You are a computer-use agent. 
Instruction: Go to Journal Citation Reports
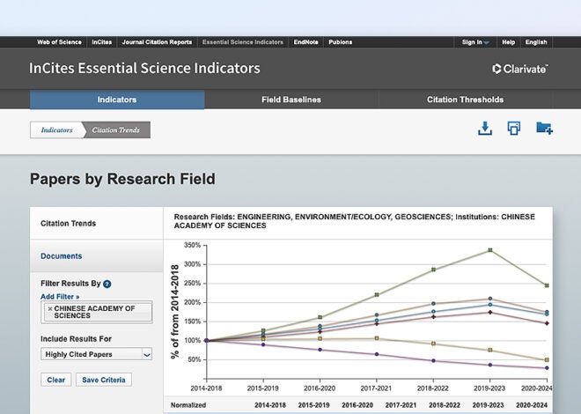pos(157,42)
